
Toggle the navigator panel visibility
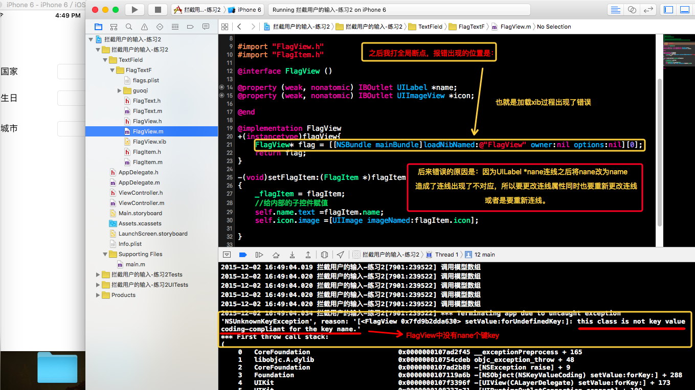[668, 10]
